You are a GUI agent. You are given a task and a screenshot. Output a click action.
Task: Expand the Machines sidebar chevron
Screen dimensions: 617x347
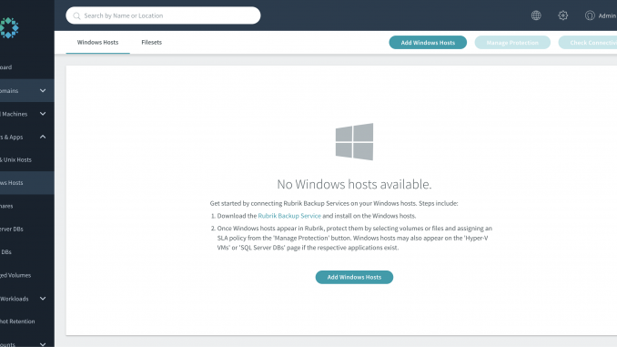click(x=43, y=114)
